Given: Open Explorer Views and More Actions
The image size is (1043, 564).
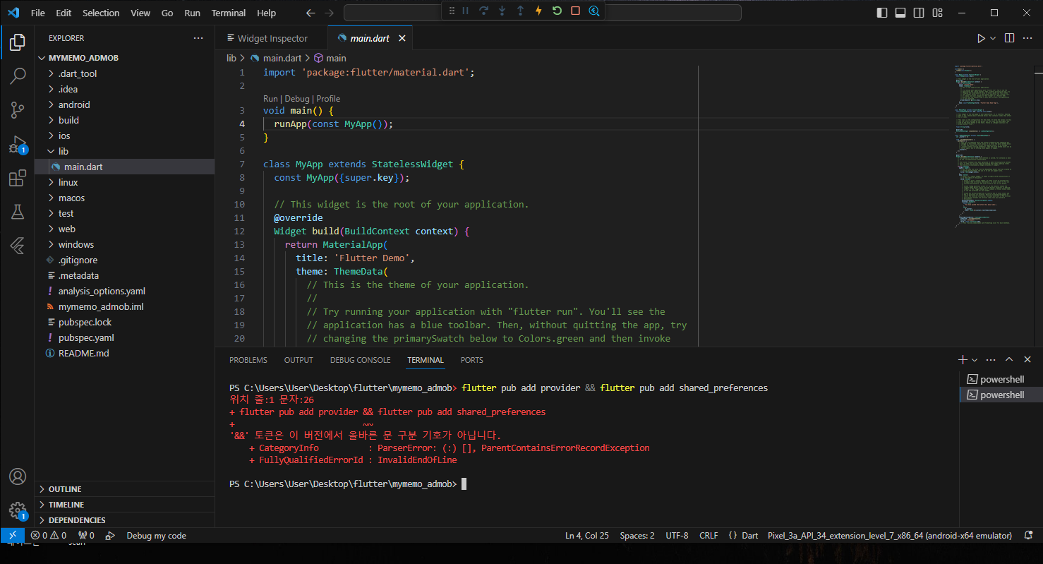Looking at the screenshot, I should coord(198,38).
